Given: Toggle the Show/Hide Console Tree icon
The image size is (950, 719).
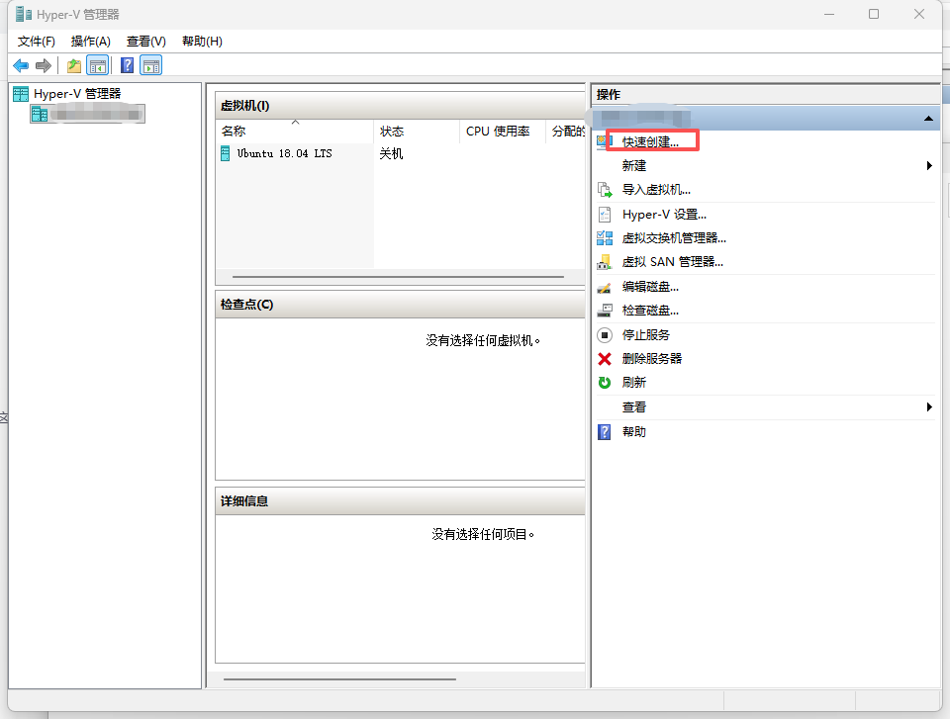Looking at the screenshot, I should (x=98, y=65).
